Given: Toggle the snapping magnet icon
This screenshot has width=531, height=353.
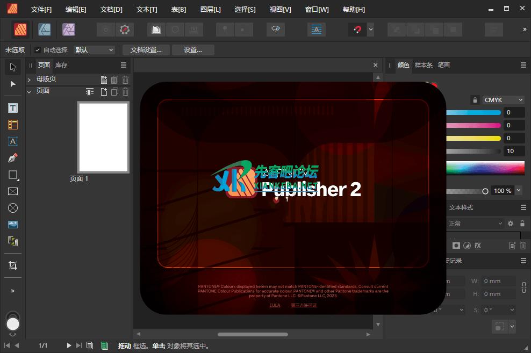Looking at the screenshot, I should click(358, 30).
